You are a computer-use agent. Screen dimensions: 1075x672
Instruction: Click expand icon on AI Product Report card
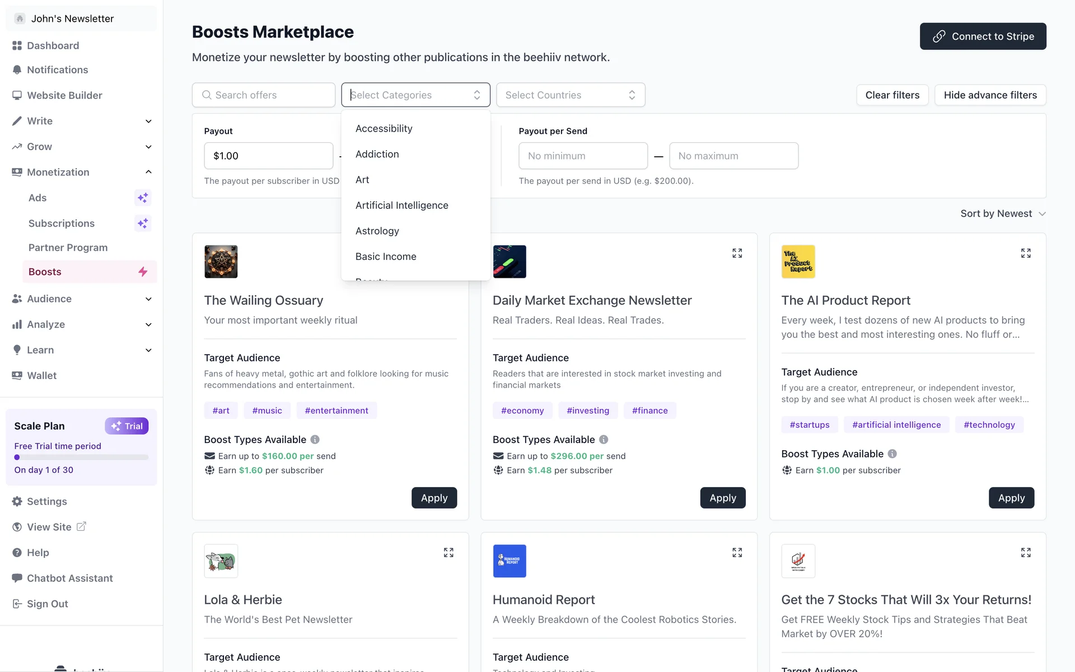(x=1025, y=253)
